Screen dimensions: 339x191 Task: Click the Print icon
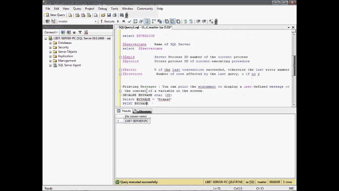(x=115, y=15)
